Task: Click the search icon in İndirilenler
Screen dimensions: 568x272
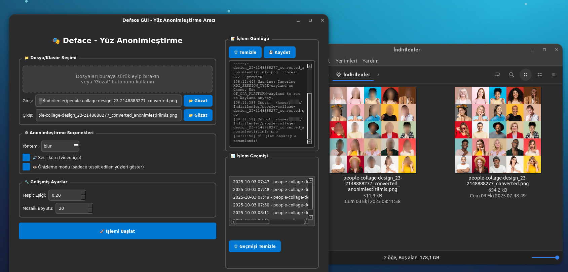Action: point(511,75)
